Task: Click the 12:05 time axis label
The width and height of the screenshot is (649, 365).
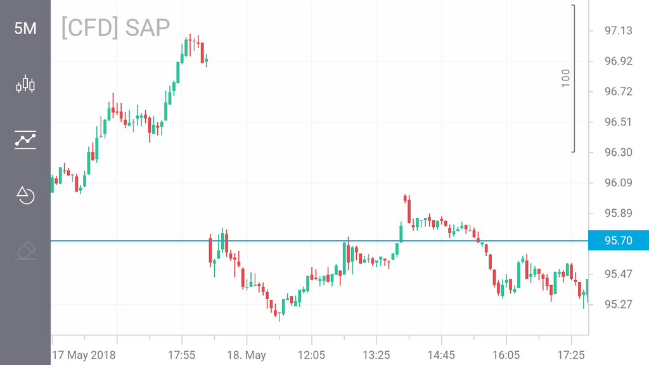Action: [x=311, y=354]
